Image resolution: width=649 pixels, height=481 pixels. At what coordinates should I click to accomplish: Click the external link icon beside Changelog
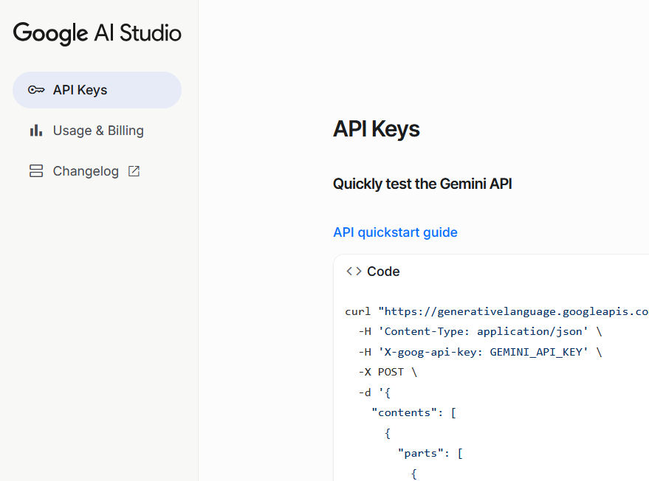tap(134, 171)
